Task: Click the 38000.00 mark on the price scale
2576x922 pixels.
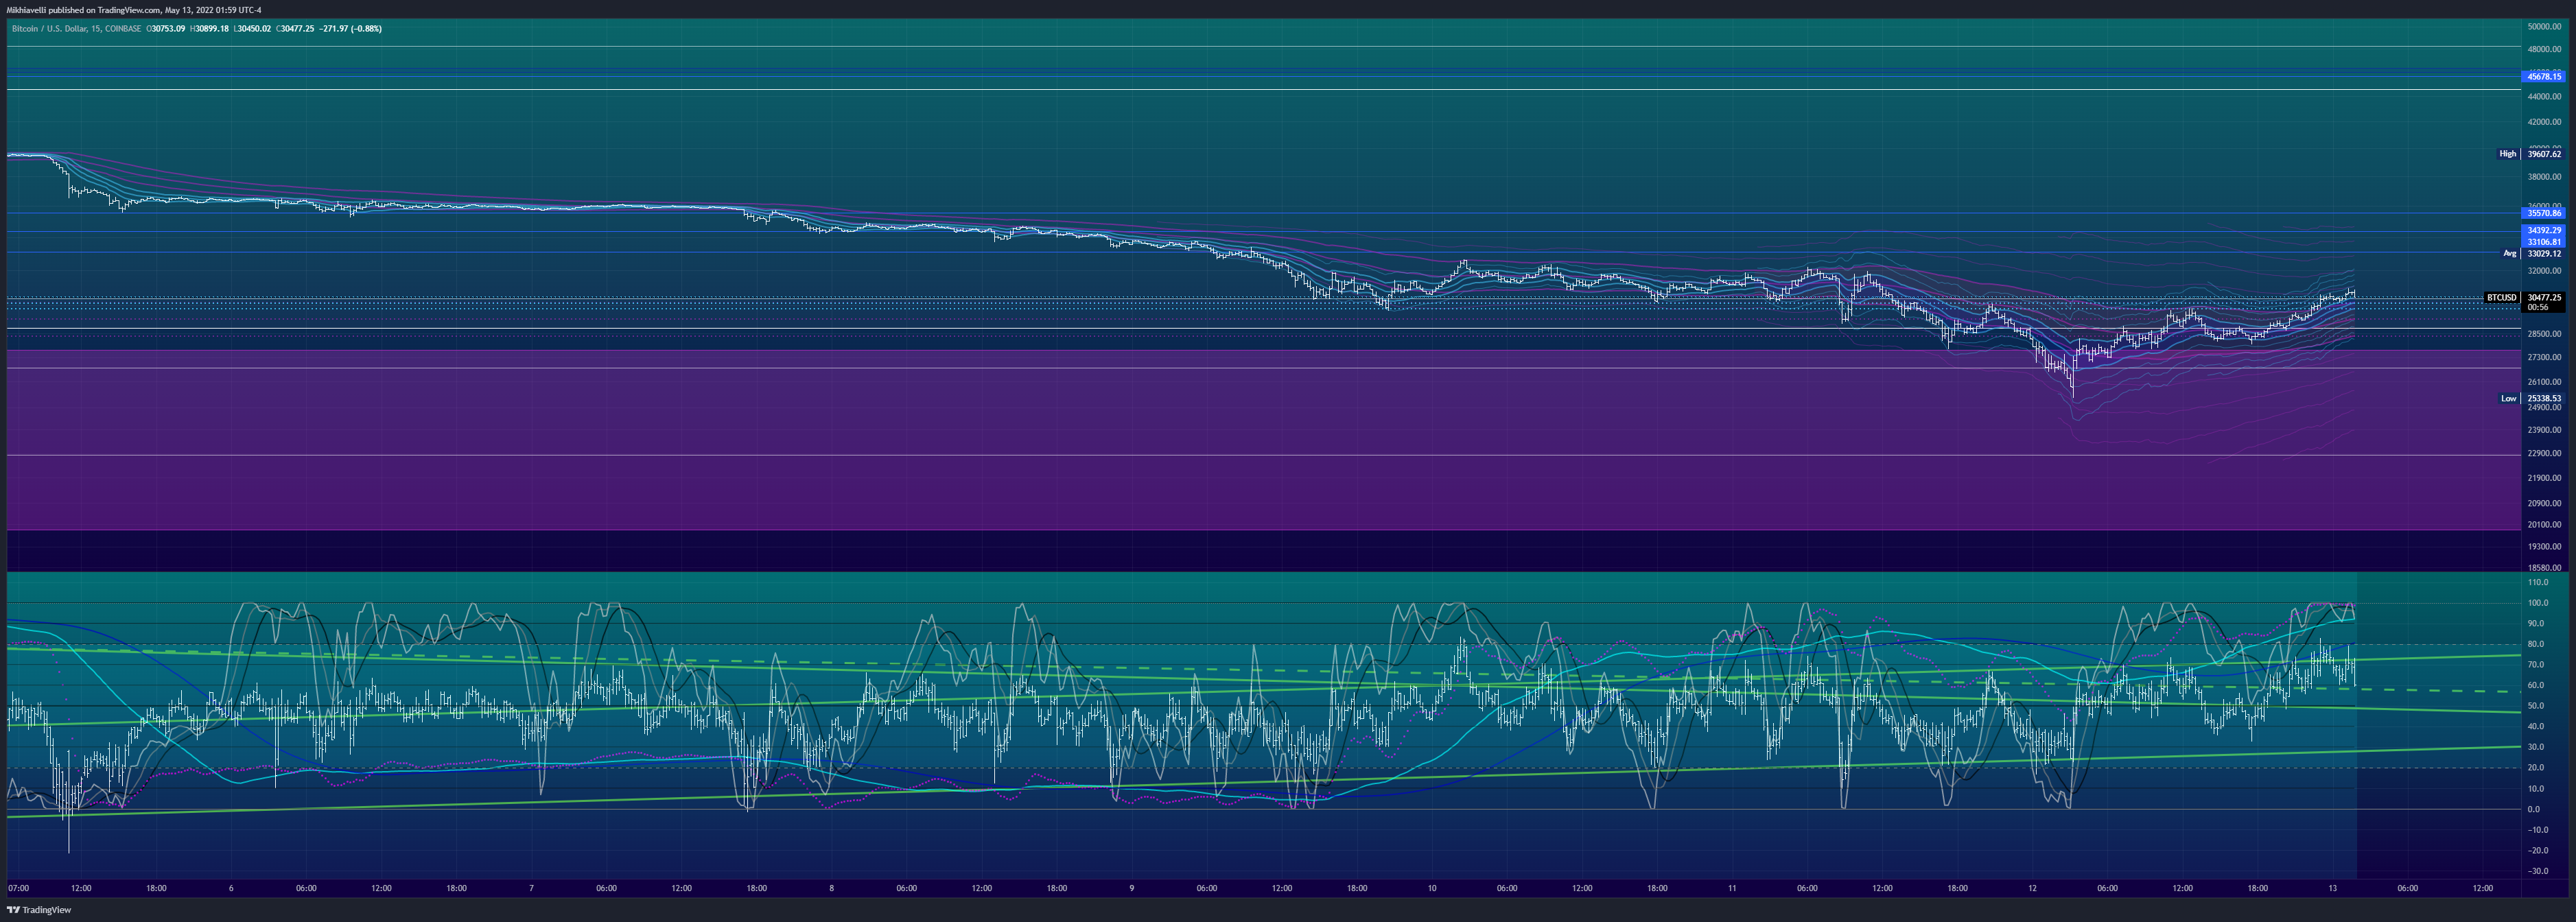Action: [x=2544, y=177]
